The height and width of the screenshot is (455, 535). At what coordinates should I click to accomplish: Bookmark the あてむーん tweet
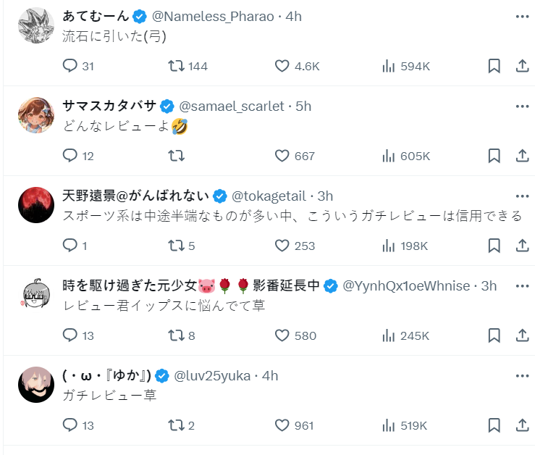[494, 66]
